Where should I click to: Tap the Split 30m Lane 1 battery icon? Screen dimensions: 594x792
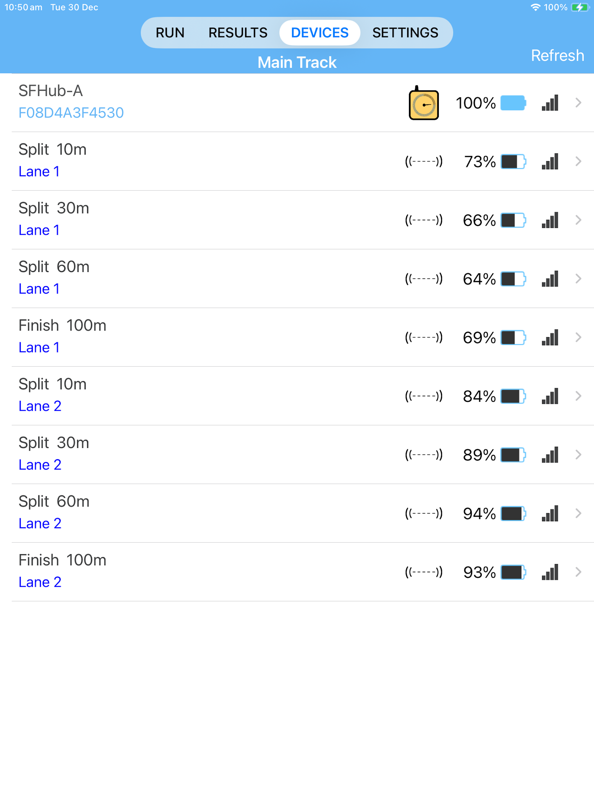[x=513, y=220]
